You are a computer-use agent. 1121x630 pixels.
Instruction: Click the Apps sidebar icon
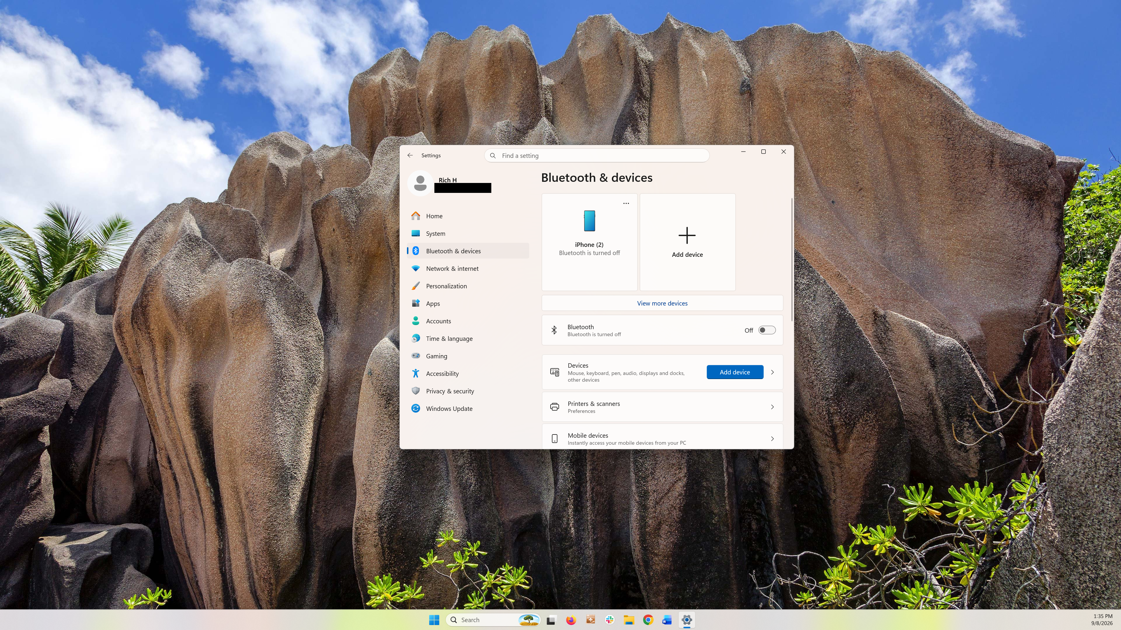coord(416,303)
